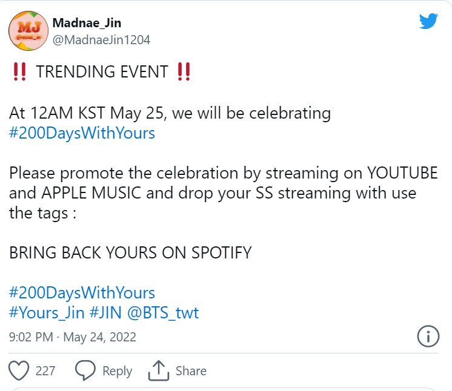452x391 pixels.
Task: Click the Share text label
Action: [x=191, y=370]
